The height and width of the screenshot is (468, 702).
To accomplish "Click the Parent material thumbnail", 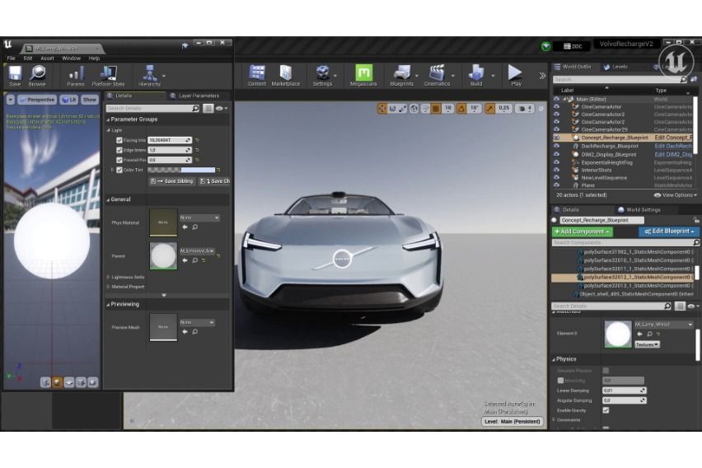I will 163,256.
